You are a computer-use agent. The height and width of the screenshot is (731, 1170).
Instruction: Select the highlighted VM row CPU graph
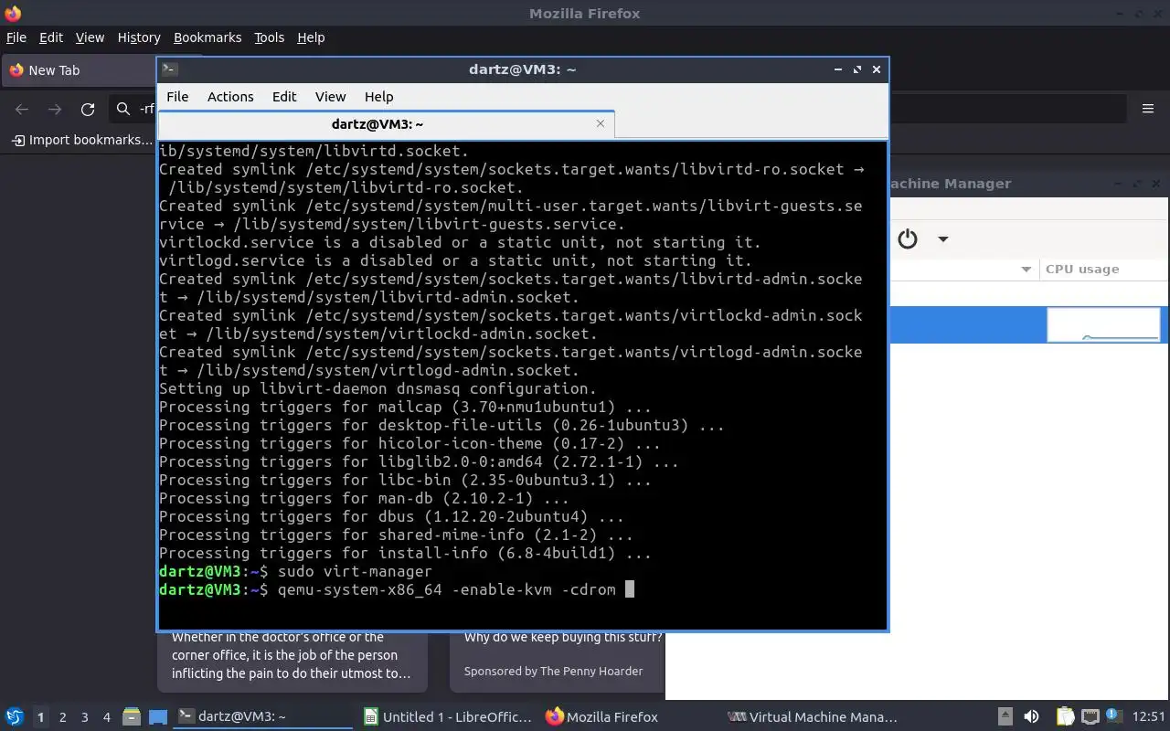click(x=1103, y=324)
